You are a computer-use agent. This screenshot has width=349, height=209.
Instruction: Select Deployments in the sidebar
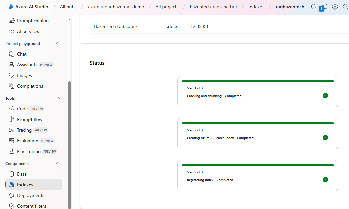30,195
